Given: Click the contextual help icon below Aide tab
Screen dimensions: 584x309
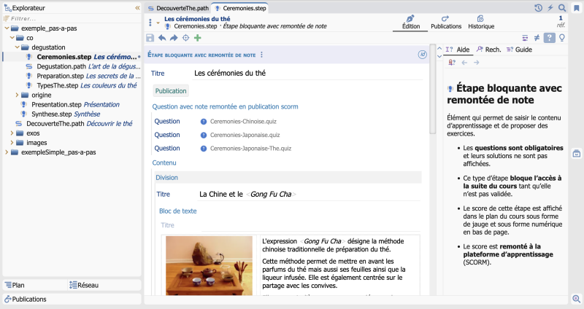Looking at the screenshot, I should [452, 63].
